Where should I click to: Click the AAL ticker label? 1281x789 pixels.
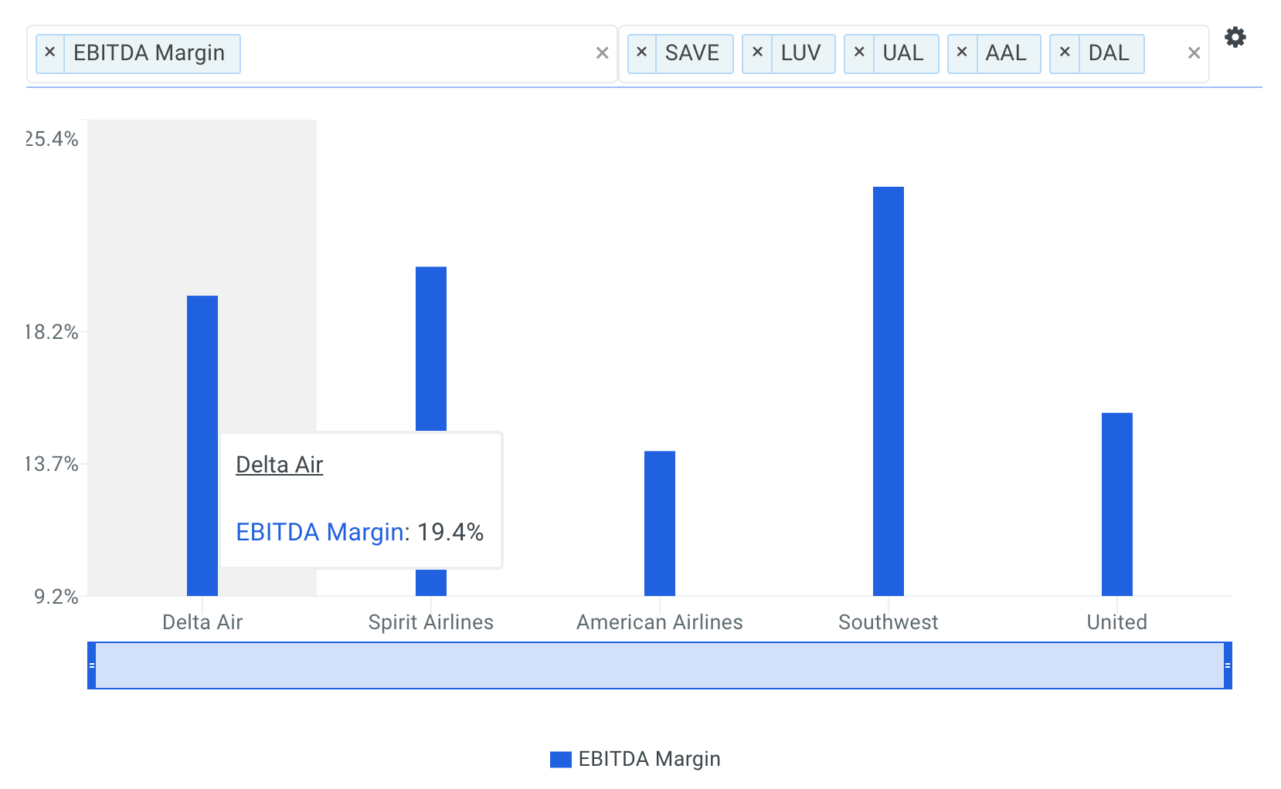point(1006,53)
